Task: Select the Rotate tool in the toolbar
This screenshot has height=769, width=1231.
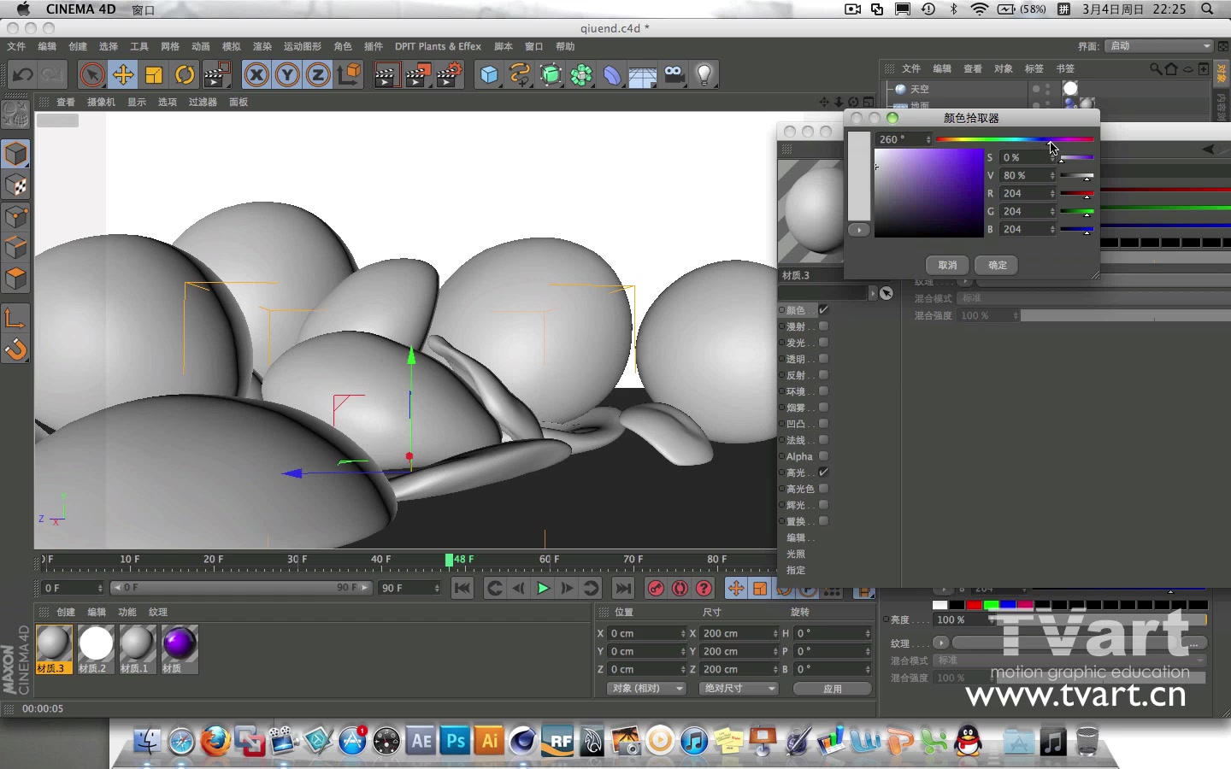Action: tap(185, 75)
